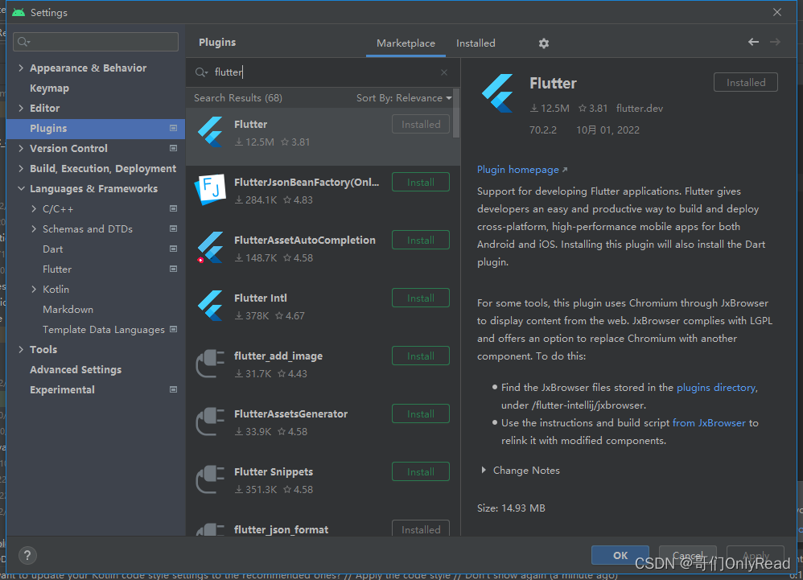Click the FlutterJsonBeanFactory plugin icon

click(x=211, y=189)
